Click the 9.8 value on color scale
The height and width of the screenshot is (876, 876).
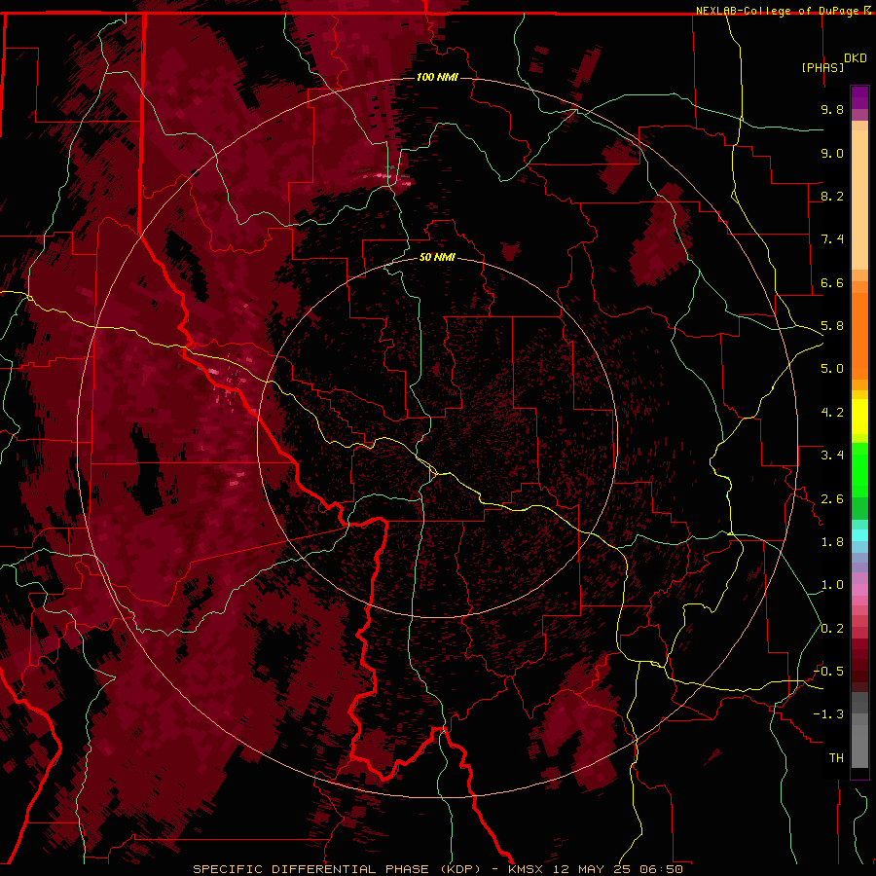[x=832, y=109]
